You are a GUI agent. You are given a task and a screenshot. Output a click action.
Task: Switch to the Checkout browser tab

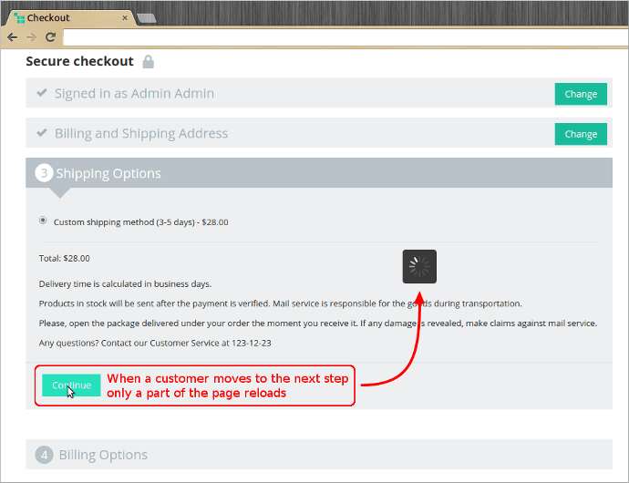(x=68, y=18)
